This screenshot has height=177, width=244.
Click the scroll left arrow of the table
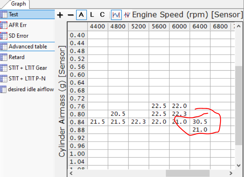click(71, 173)
